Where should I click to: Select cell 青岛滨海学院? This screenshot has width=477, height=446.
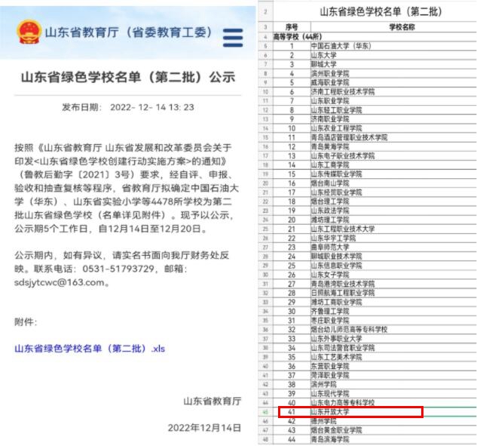click(x=393, y=439)
